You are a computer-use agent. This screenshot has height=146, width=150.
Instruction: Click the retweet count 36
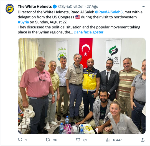55,140
